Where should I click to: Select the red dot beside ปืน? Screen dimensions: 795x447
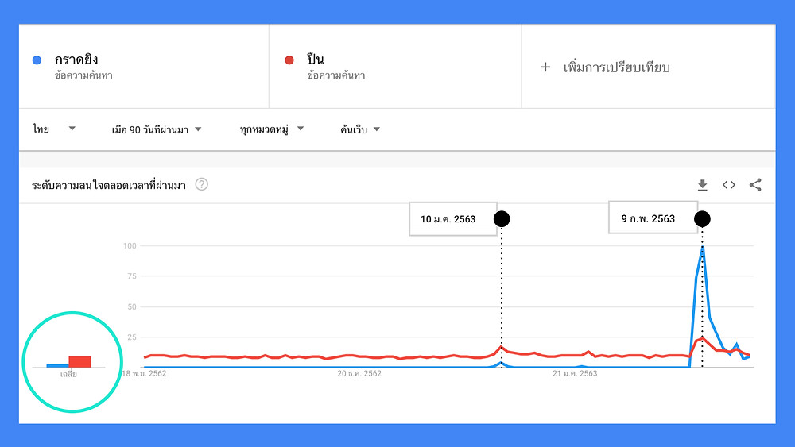[x=289, y=60]
